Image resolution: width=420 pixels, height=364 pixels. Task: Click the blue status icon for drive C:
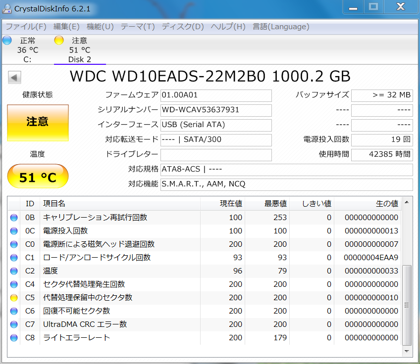pos(7,40)
